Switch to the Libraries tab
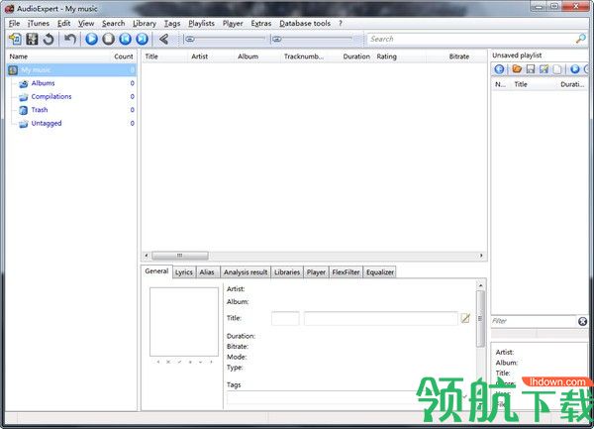 [x=287, y=272]
